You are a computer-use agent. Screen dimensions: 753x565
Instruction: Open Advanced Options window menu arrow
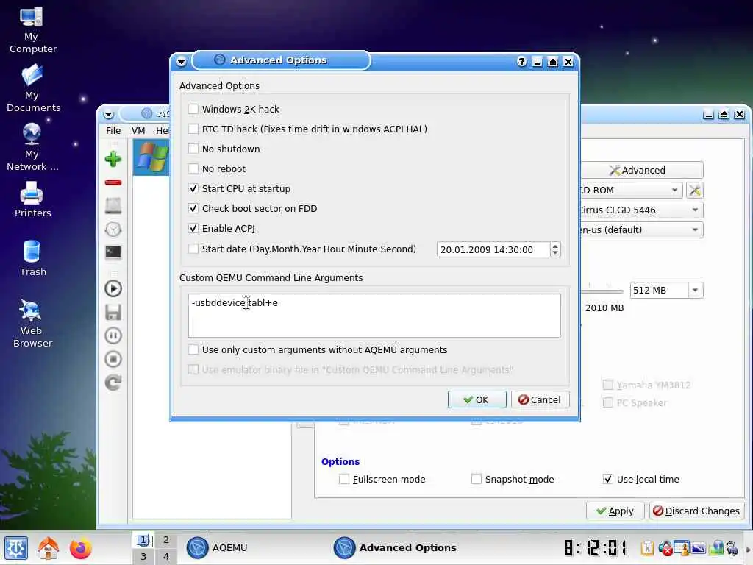(x=181, y=62)
